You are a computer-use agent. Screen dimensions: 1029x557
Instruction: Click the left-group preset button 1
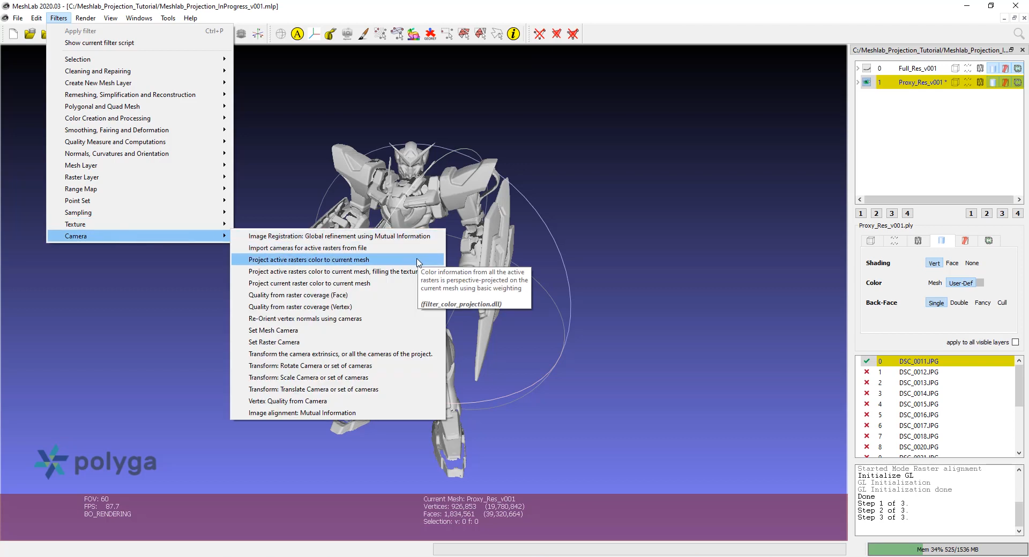(861, 213)
